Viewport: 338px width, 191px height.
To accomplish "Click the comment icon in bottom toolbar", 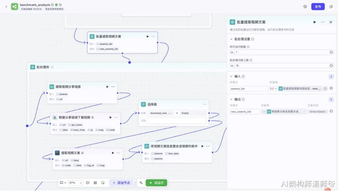I will pyautogui.click(x=88, y=183).
